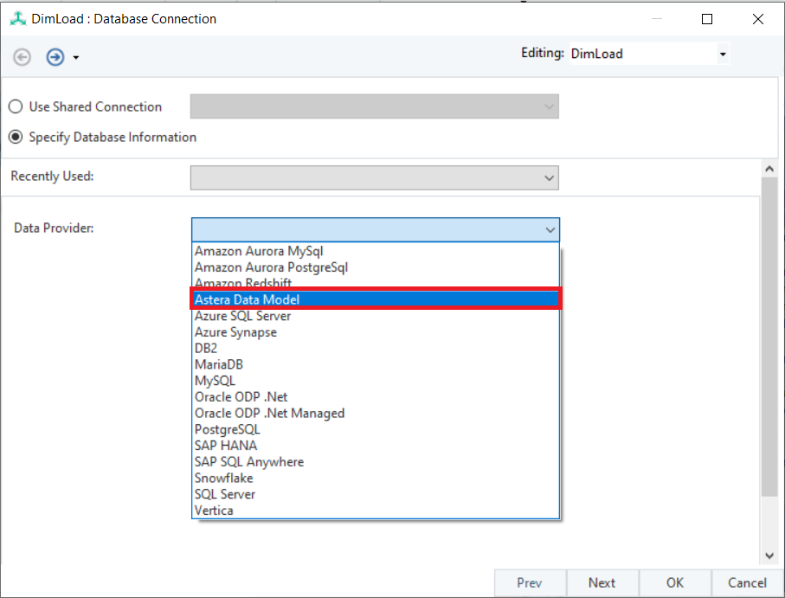The width and height of the screenshot is (785, 598).
Task: Click the OK button
Action: (675, 583)
